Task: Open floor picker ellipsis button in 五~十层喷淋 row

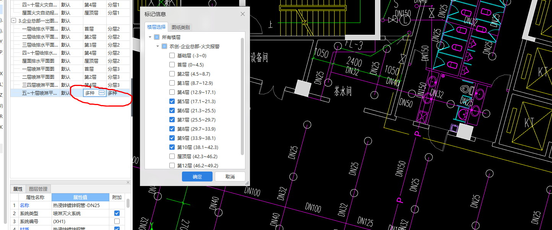Action: pyautogui.click(x=102, y=93)
